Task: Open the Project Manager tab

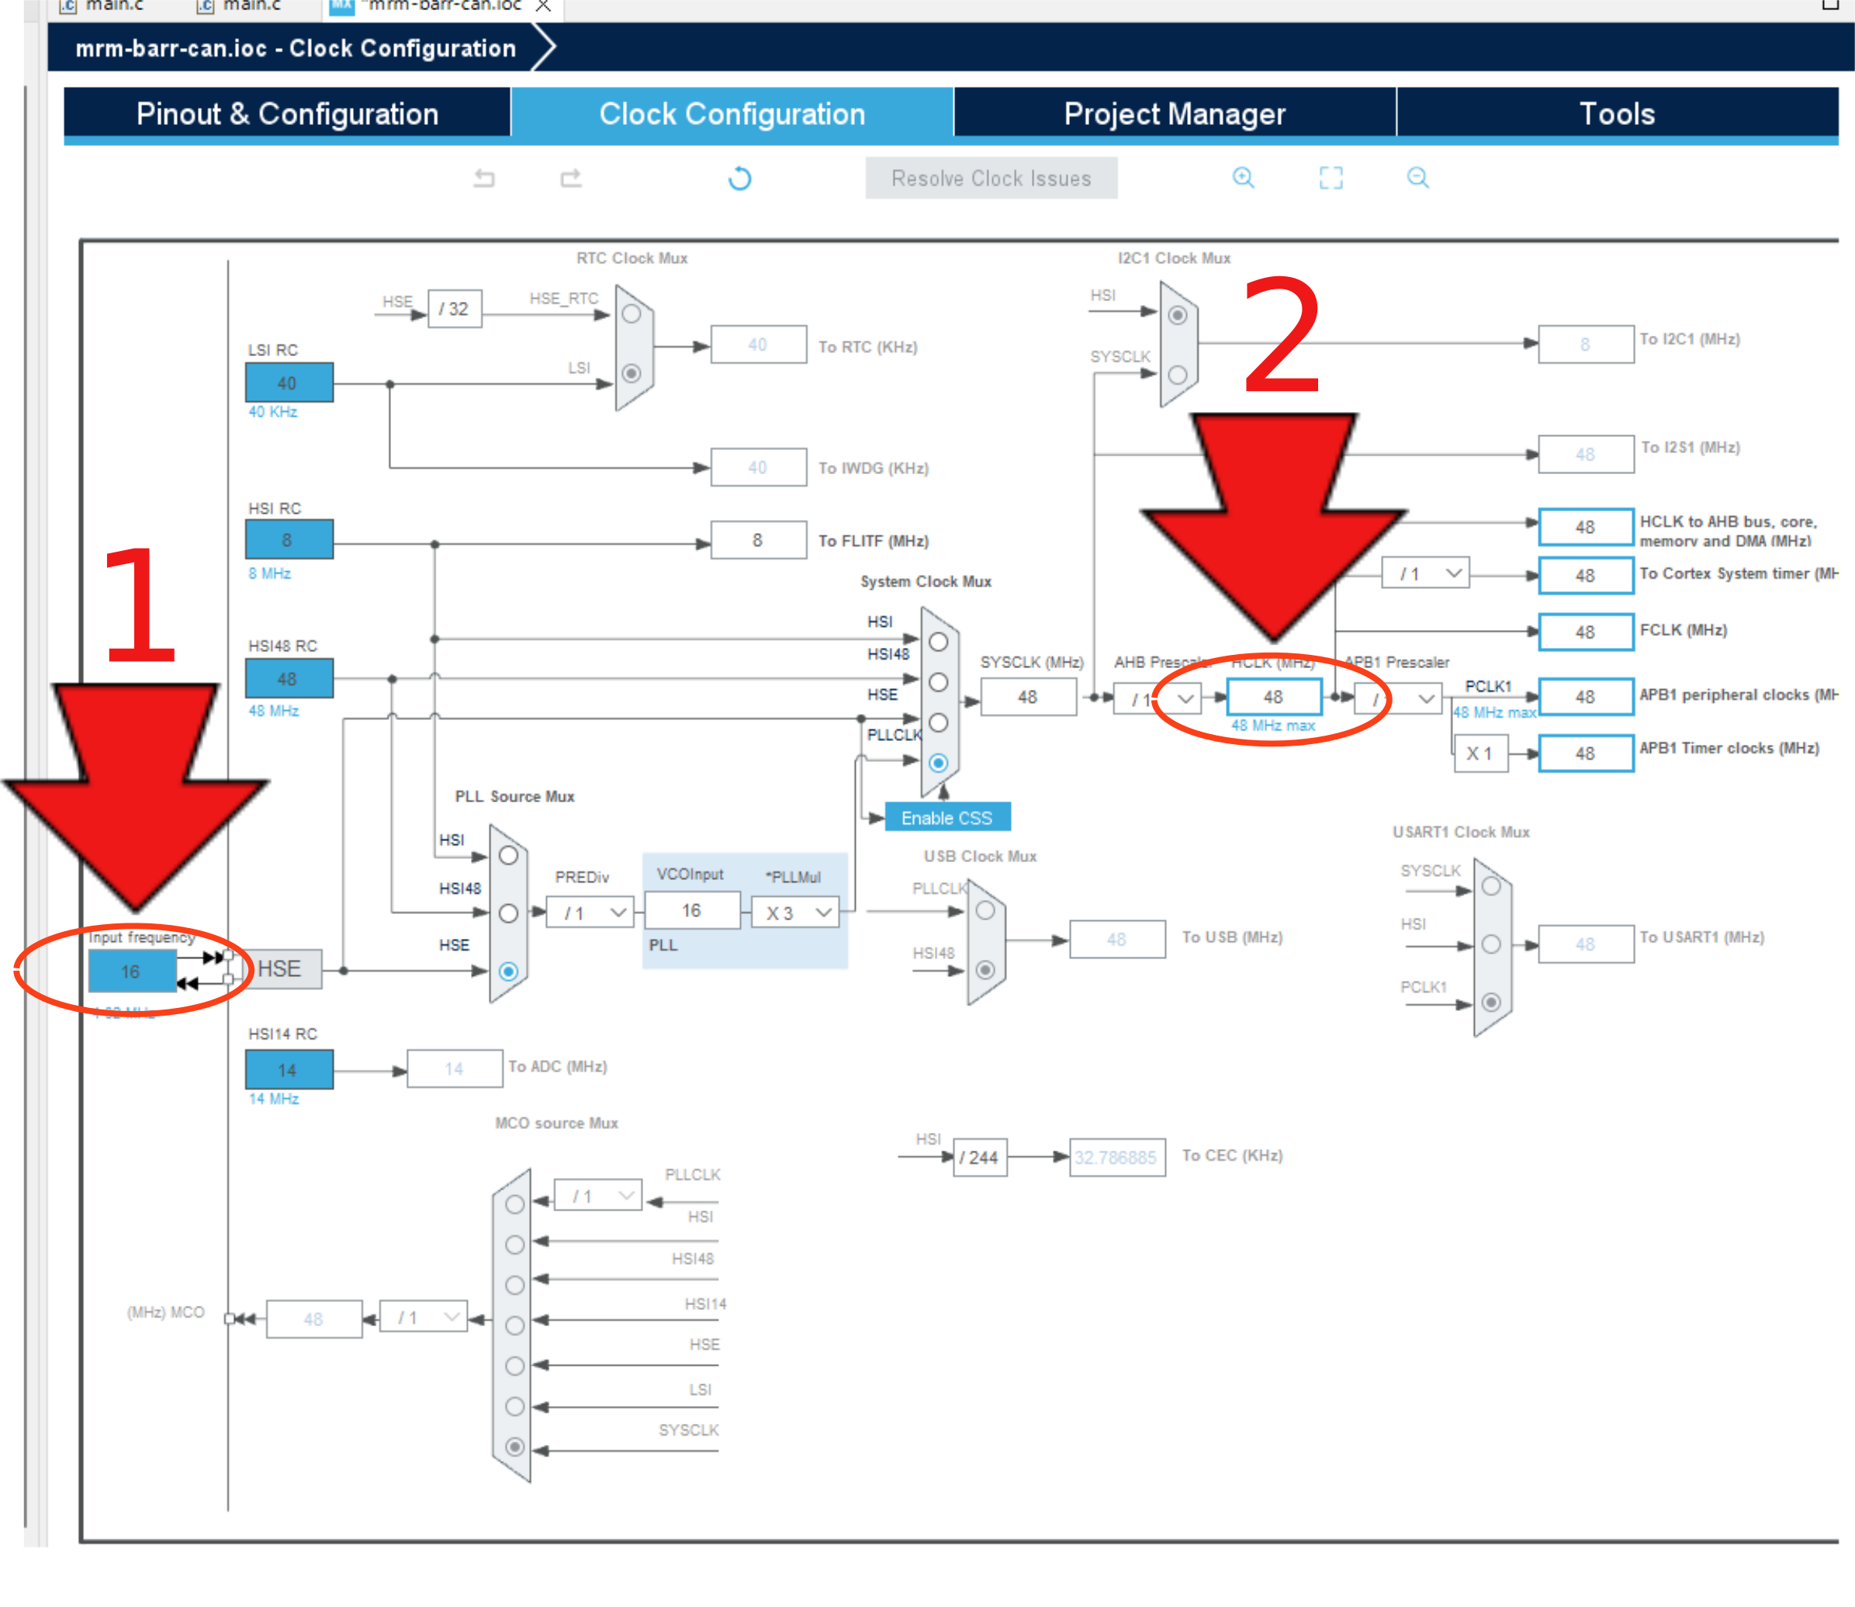Action: 1175,114
